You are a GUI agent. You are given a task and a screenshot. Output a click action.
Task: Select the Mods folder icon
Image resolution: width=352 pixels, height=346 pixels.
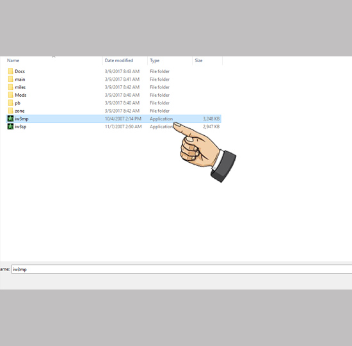(x=10, y=95)
